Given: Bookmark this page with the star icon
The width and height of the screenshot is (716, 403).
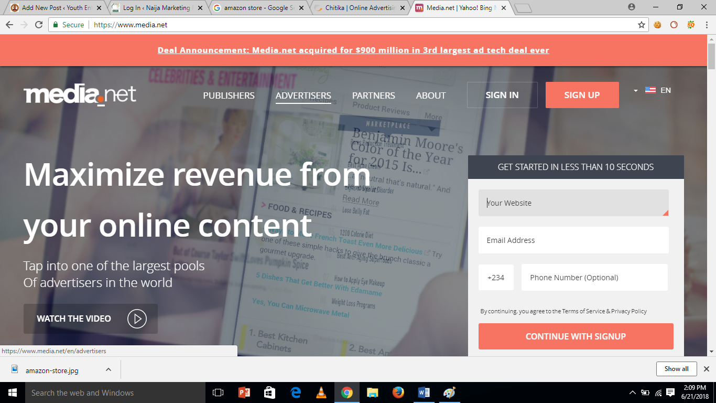Looking at the screenshot, I should 643,24.
